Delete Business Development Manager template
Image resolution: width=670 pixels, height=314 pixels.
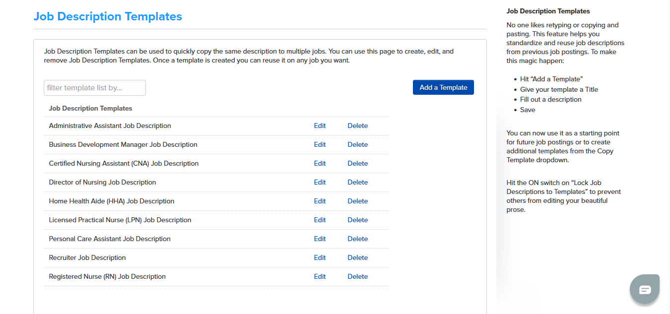357,145
